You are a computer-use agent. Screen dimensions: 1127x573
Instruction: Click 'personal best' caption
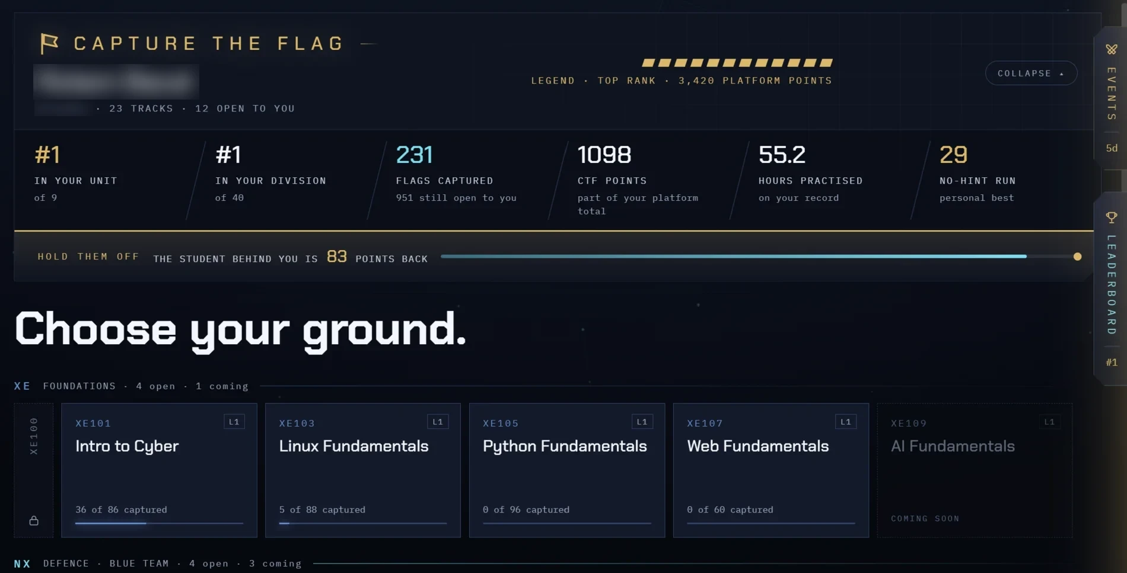977,198
